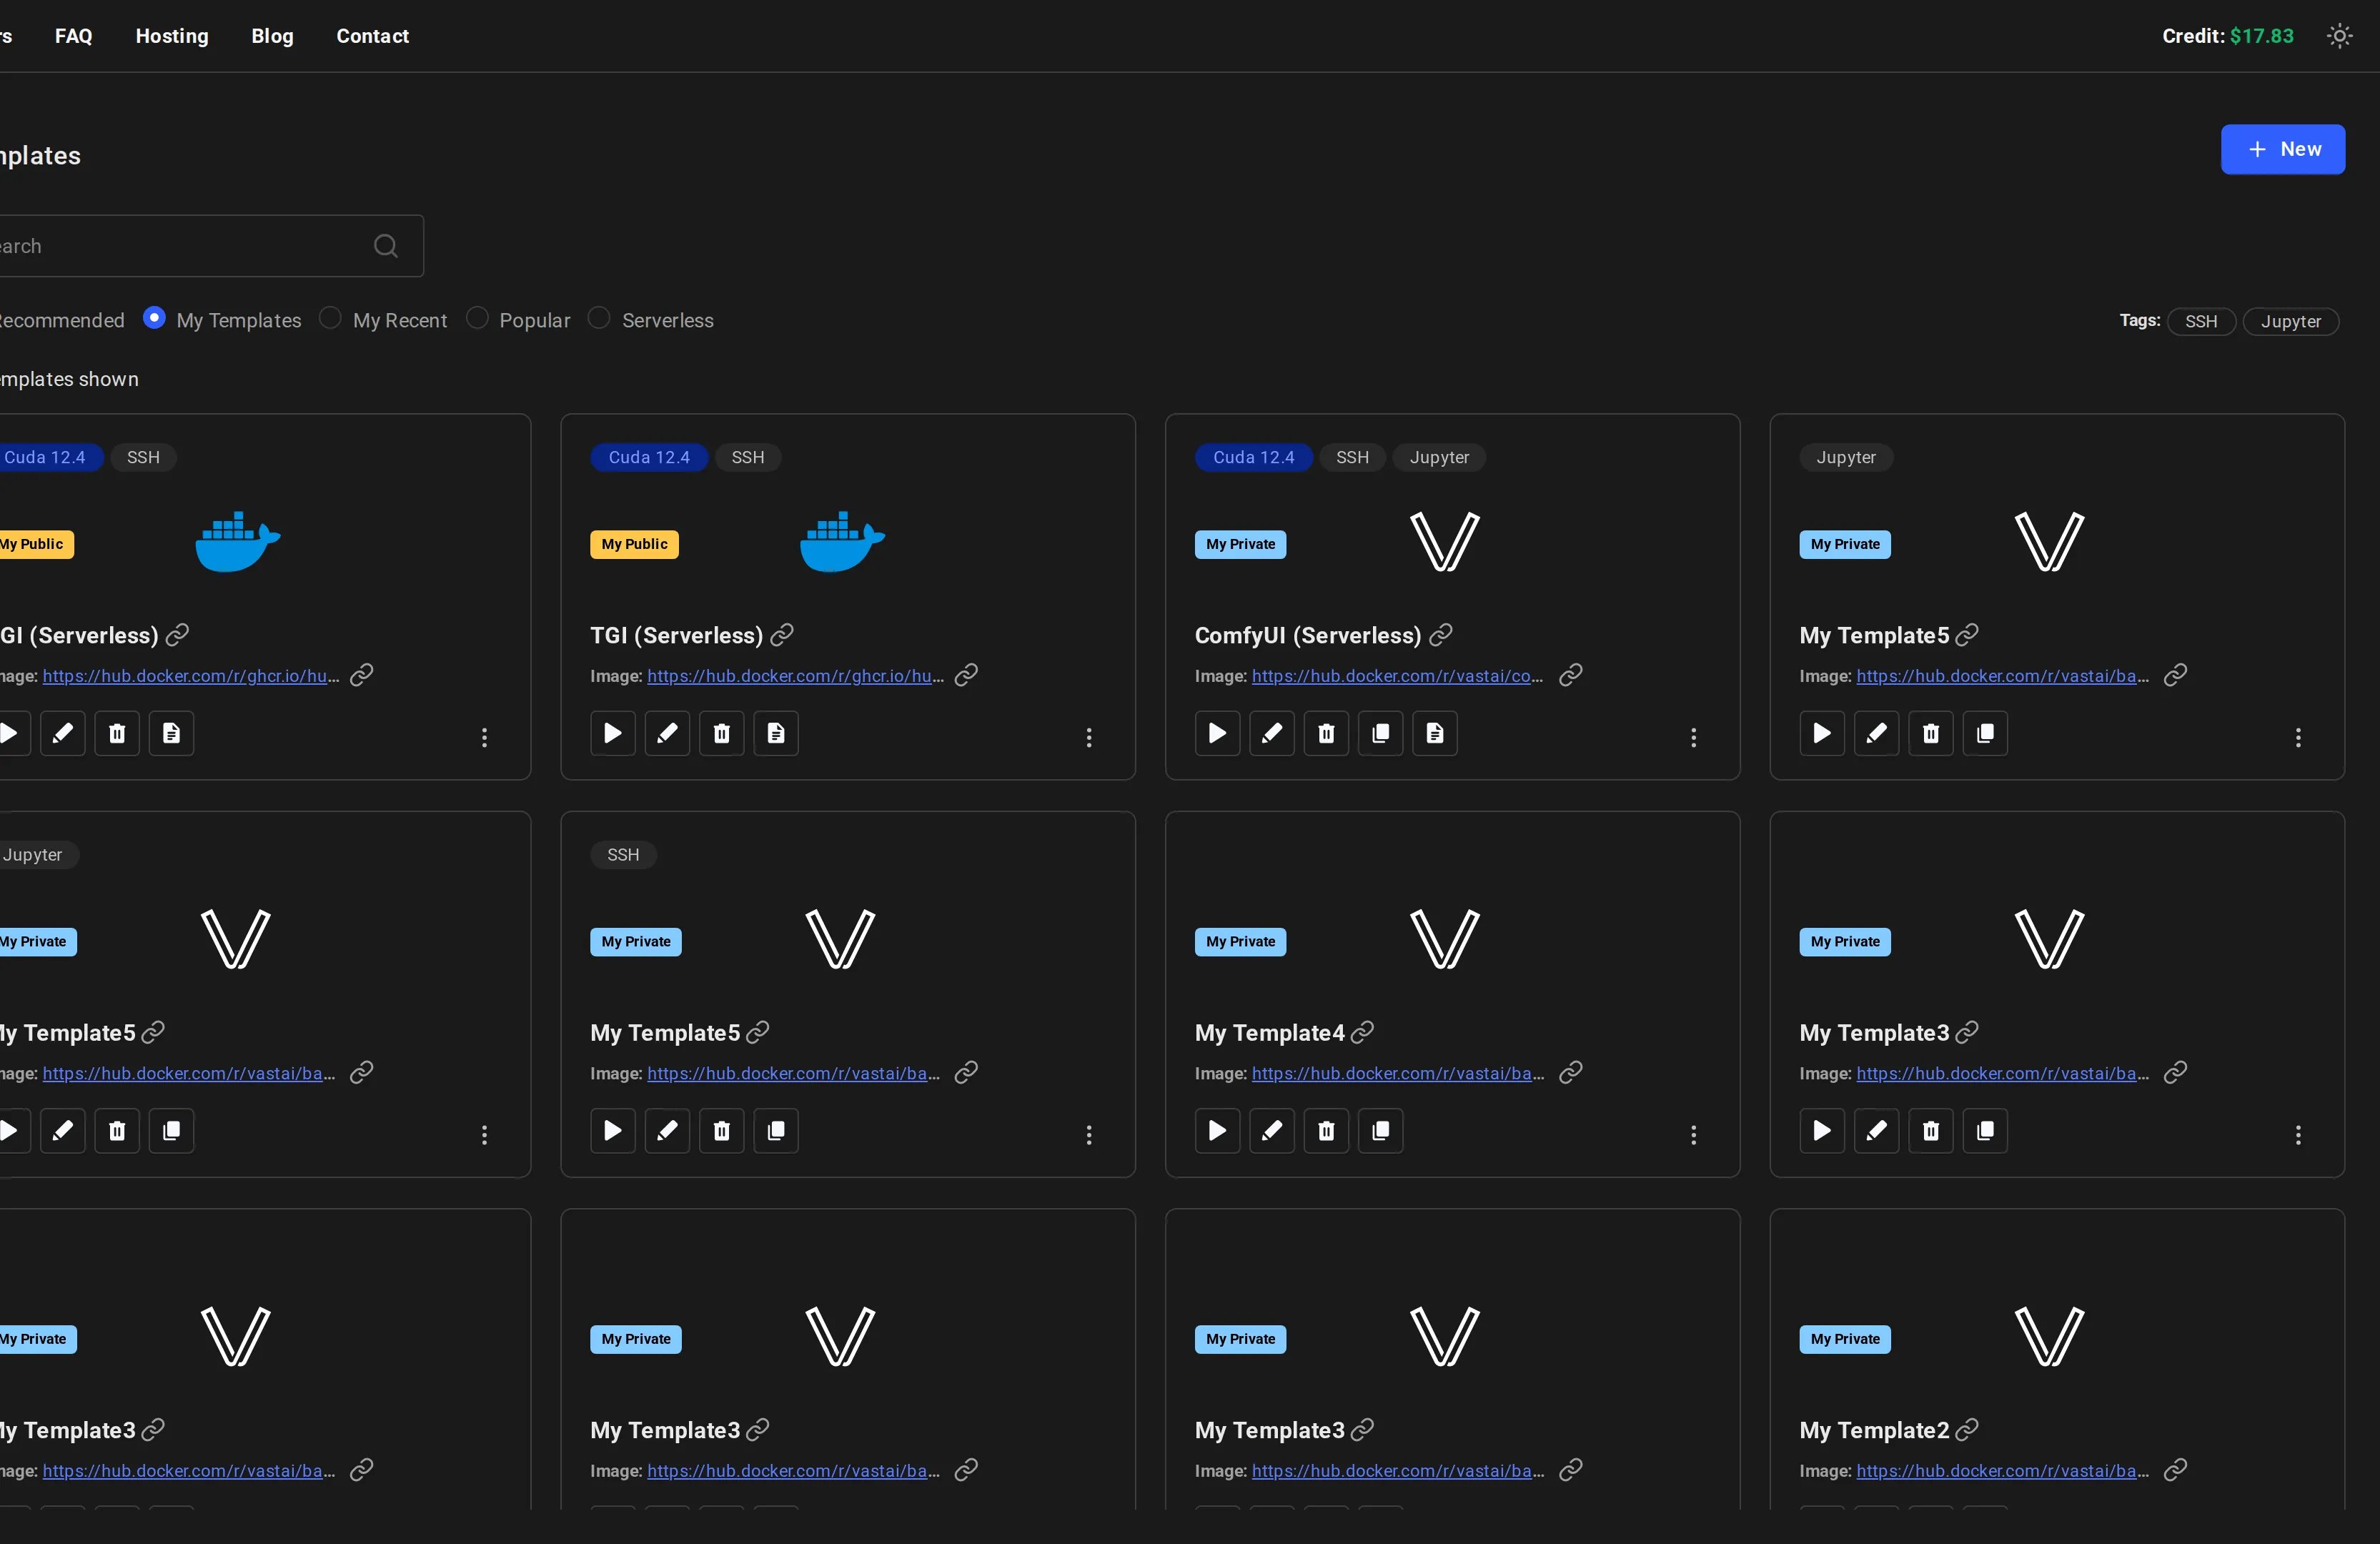Viewport: 2380px width, 1544px height.
Task: Copy the ComfyUI (Serverless) image URL chain icon
Action: coord(1571,675)
